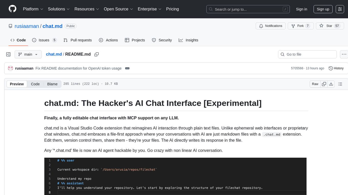Viewport: 348px width, 195px height.
Task: Open the chat.md repository title link
Action: coord(52,26)
